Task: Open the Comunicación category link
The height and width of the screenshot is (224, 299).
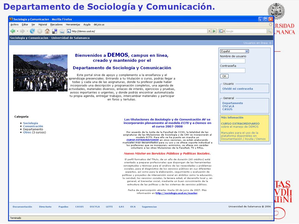Action: [x=33, y=126]
